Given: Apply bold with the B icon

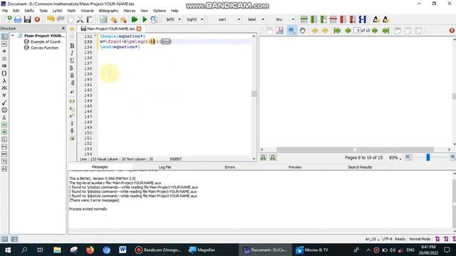Looking at the screenshot, I should (x=72, y=46).
